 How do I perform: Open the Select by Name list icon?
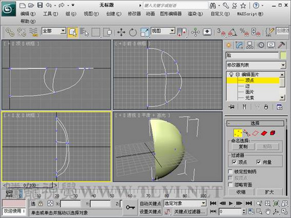pos(84,32)
